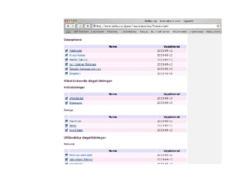Uncheck the Expressen checkbox

click(66, 103)
